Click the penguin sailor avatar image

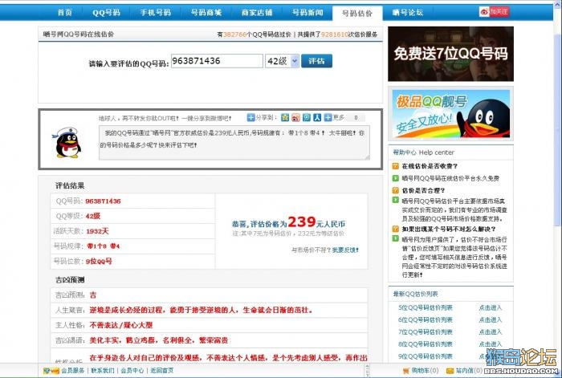point(68,143)
